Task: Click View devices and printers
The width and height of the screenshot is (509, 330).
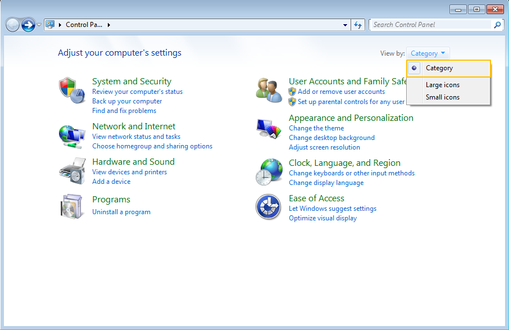Action: coord(130,172)
